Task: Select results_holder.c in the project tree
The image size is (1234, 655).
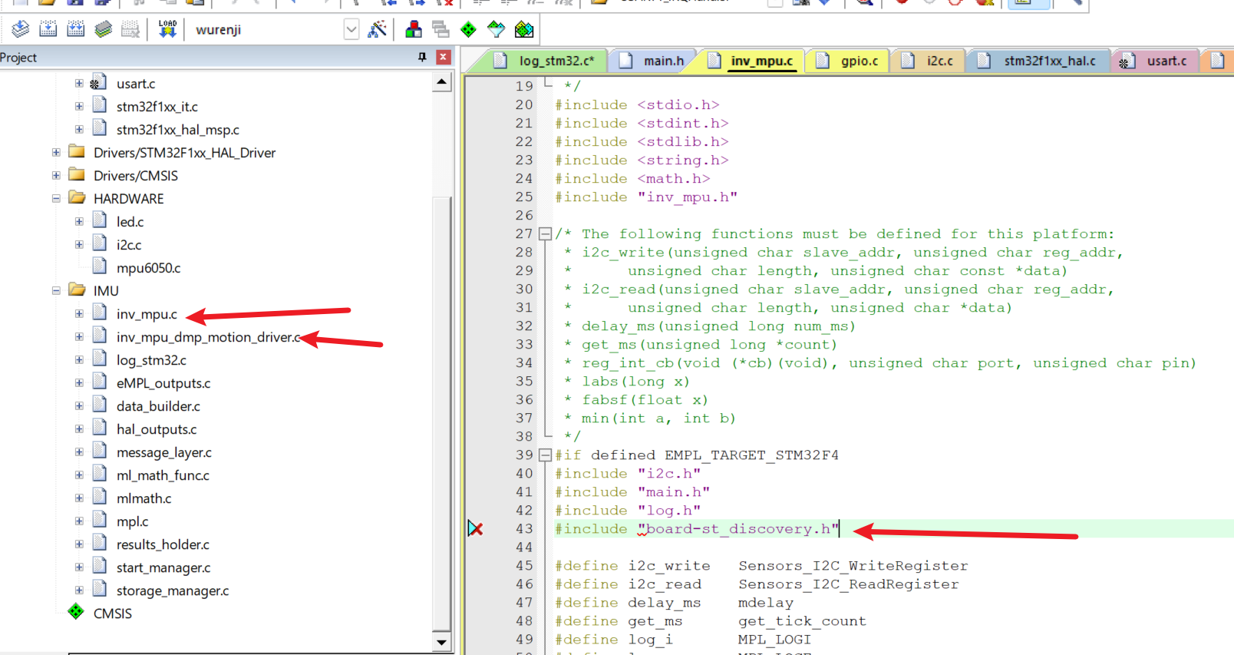Action: click(x=163, y=544)
